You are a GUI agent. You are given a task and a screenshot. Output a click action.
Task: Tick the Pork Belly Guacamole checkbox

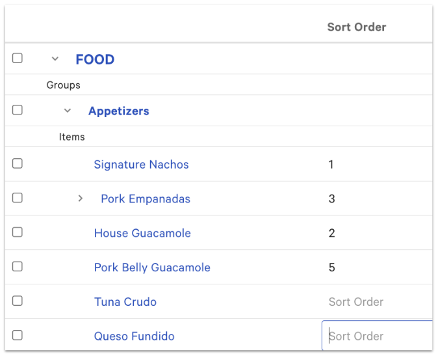[x=18, y=267]
